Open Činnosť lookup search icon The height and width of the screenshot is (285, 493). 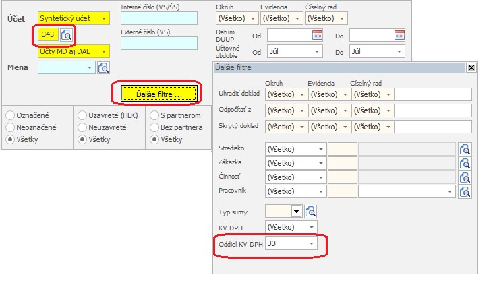coord(465,177)
